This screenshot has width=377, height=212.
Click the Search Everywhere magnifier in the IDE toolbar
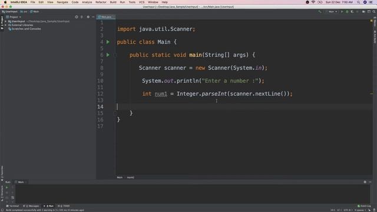click(374, 12)
